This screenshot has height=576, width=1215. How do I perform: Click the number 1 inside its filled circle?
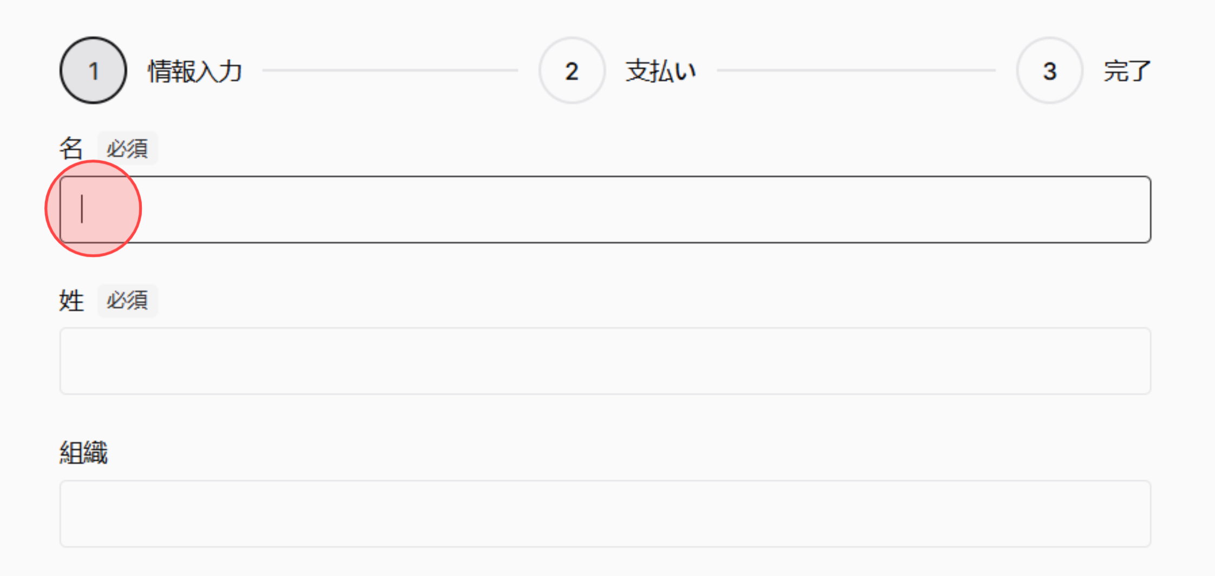93,70
